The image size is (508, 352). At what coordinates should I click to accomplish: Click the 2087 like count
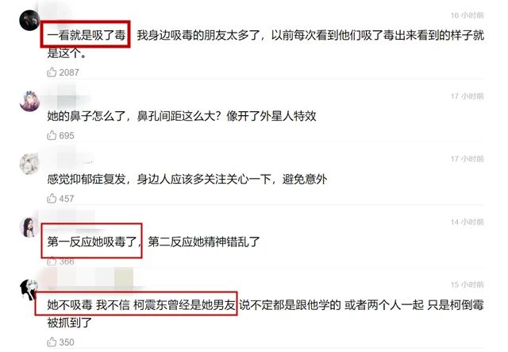[69, 72]
